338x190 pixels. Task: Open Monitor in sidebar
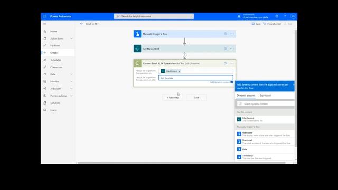tap(54, 81)
